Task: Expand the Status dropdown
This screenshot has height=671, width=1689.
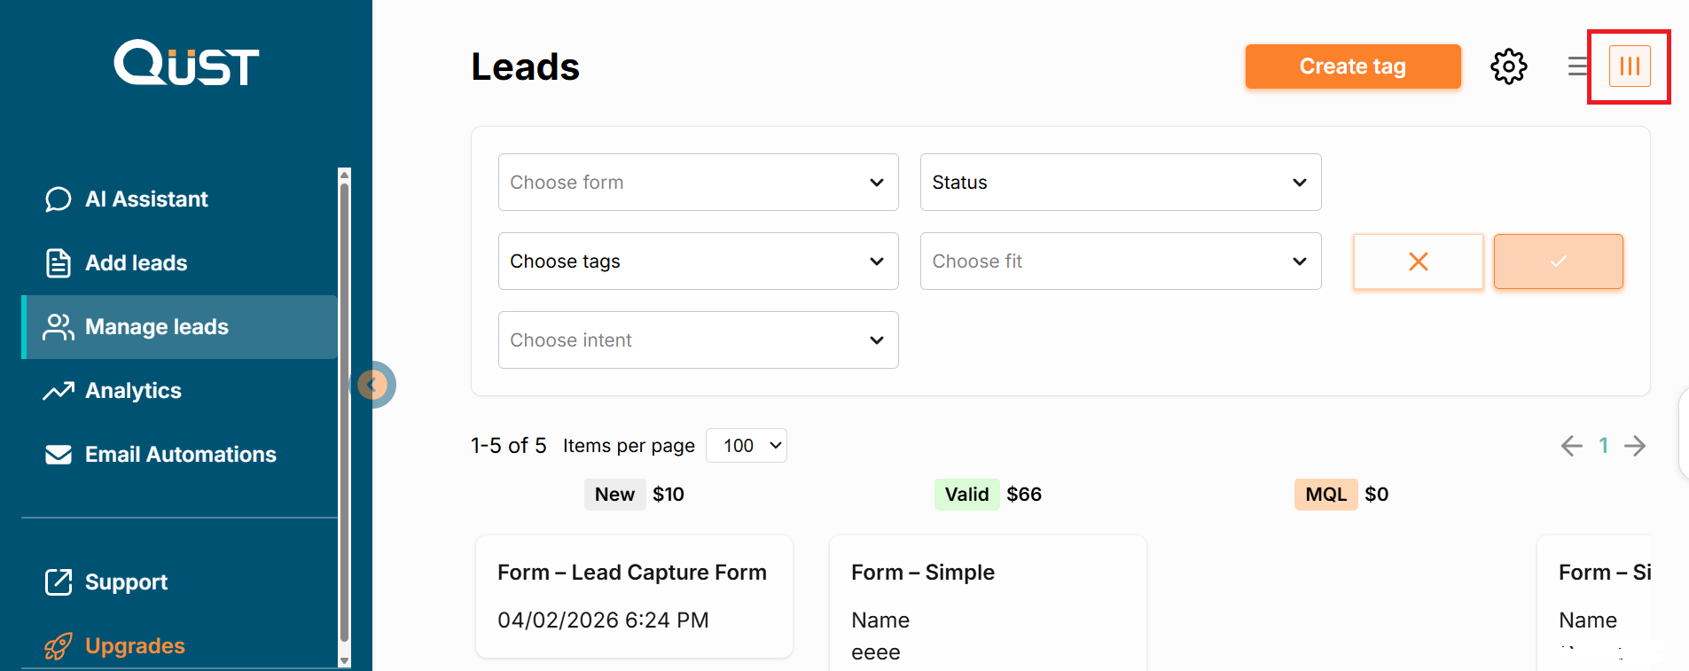Action: click(1120, 183)
